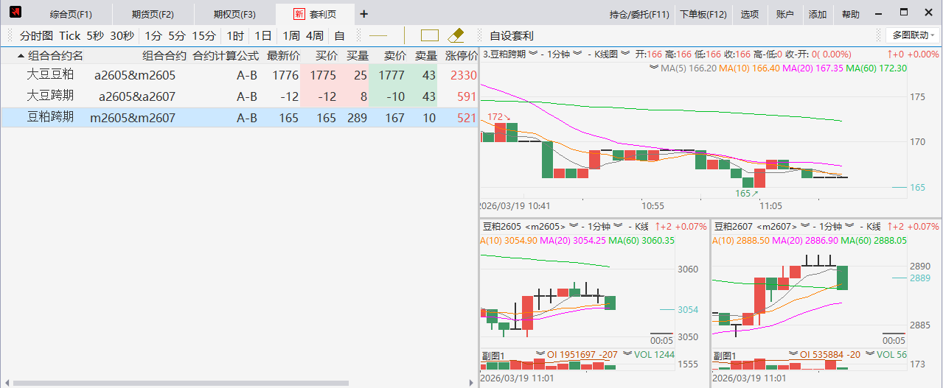Click the 自设套利 button

[x=511, y=35]
